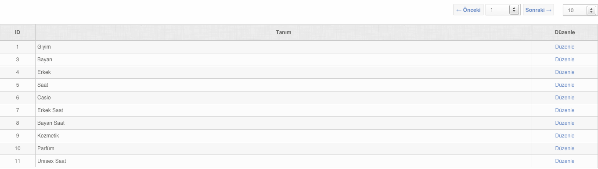The height and width of the screenshot is (169, 598).
Task: Edit the Saat row via Düzenle
Action: pos(565,85)
